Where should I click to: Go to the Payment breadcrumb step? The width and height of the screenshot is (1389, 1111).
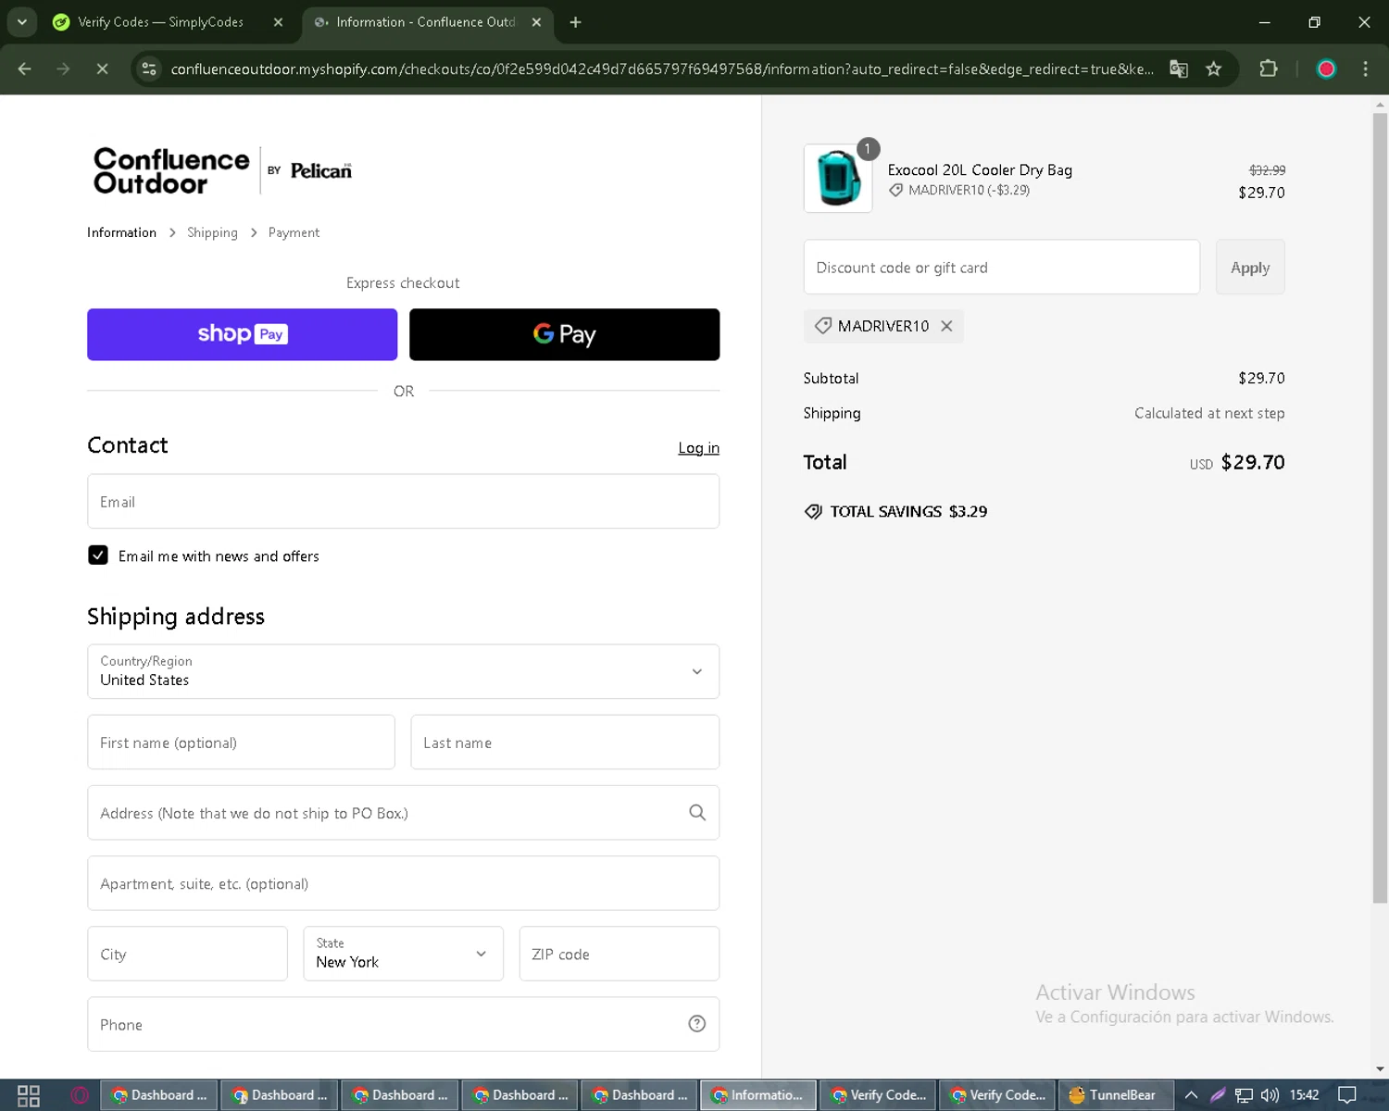tap(294, 232)
